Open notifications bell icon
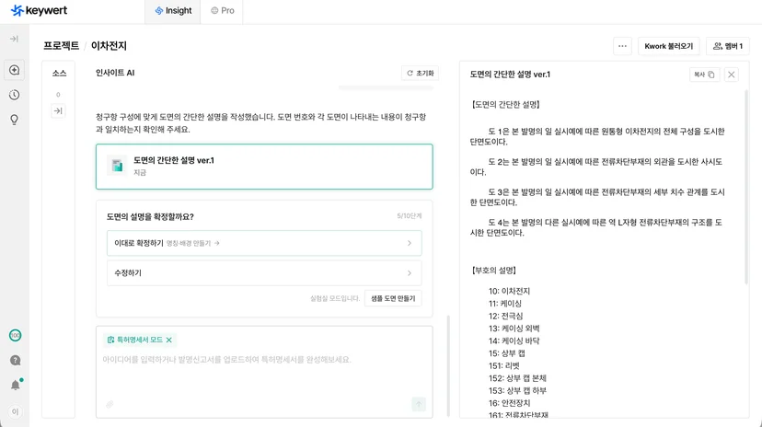 pyautogui.click(x=16, y=386)
